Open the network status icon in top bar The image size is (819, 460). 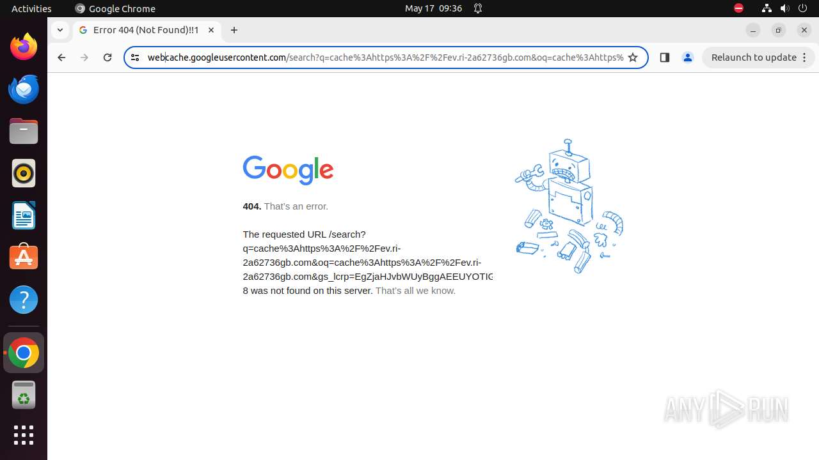767,8
